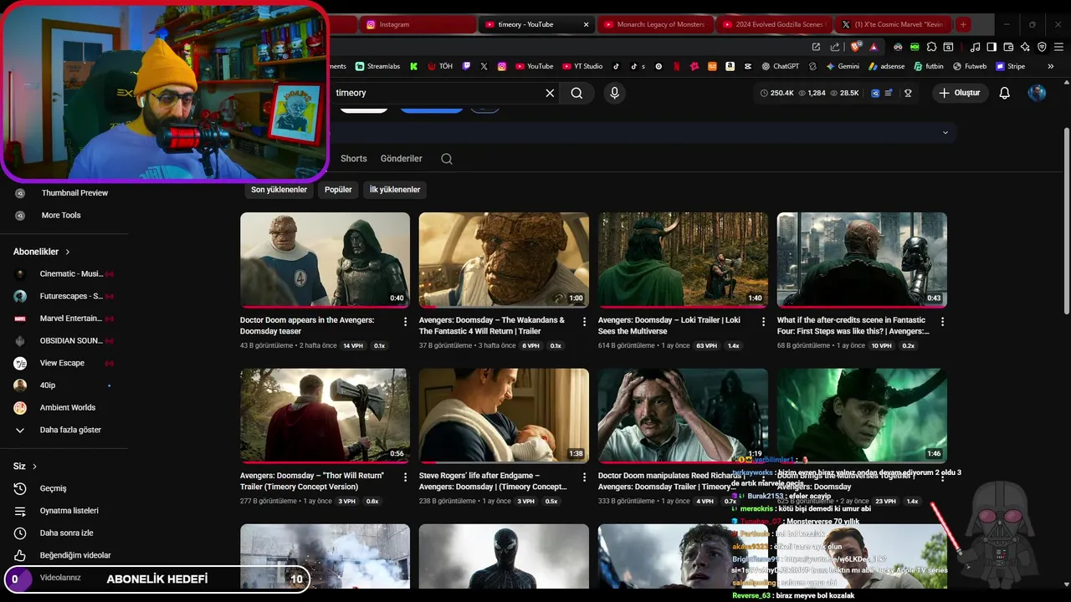The image size is (1071, 602).
Task: Click the Brave Shields lion icon
Action: pos(854,47)
